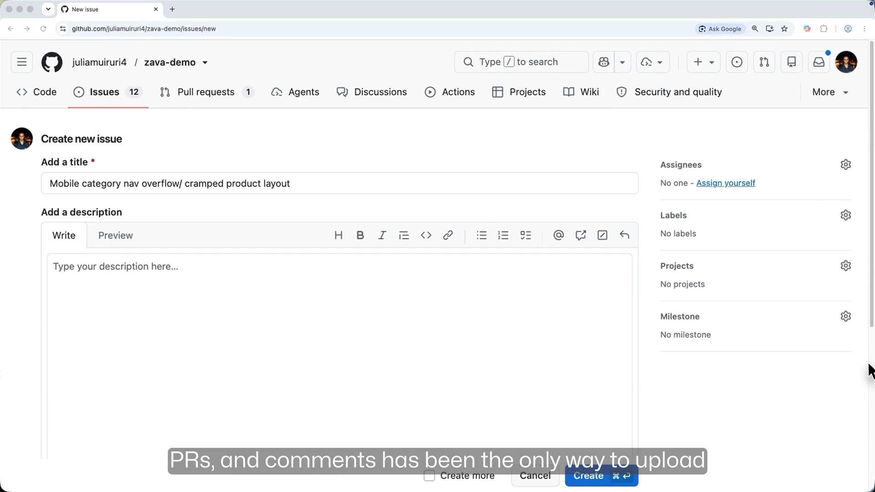Open the Security and quality tab
The width and height of the screenshot is (875, 492).
point(669,92)
